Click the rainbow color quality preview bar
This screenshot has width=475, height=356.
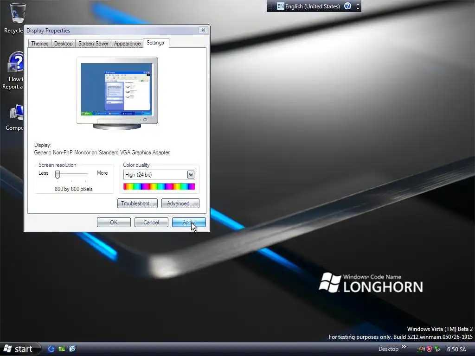click(159, 186)
